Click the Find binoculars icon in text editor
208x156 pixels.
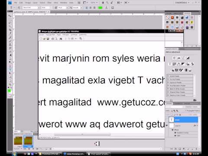[61, 39]
